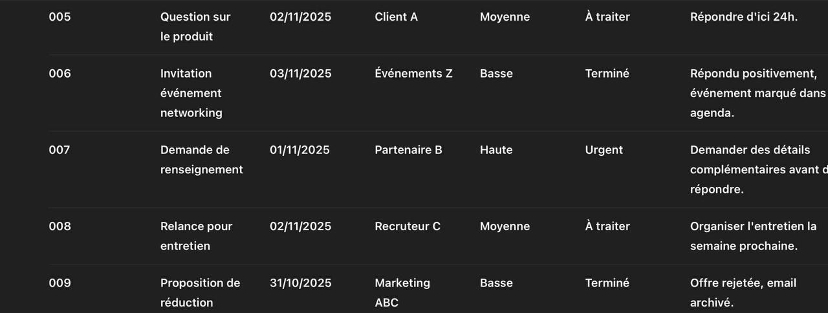
Task: Click the row number 005 cell
Action: click(60, 17)
